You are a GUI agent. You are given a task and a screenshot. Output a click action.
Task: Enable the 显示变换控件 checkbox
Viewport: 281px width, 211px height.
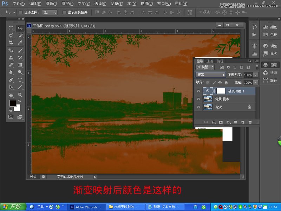tap(64, 12)
